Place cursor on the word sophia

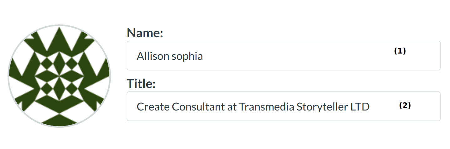point(187,56)
